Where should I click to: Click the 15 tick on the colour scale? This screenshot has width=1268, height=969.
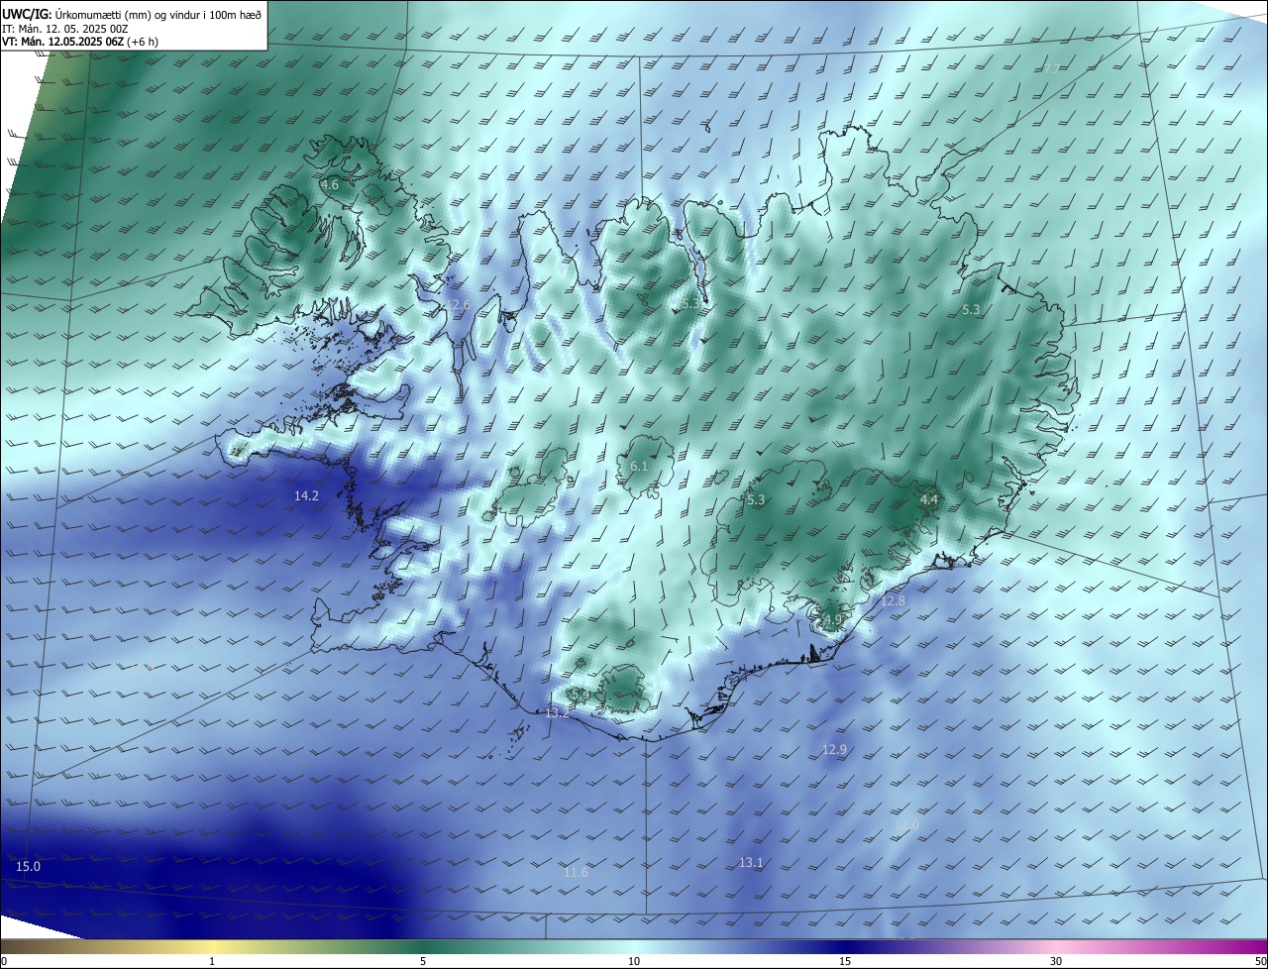(845, 961)
